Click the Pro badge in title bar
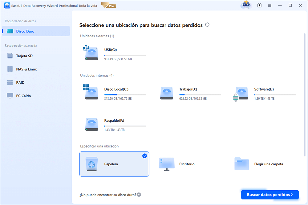Image resolution: width=308 pixels, height=205 pixels. pos(109,6)
